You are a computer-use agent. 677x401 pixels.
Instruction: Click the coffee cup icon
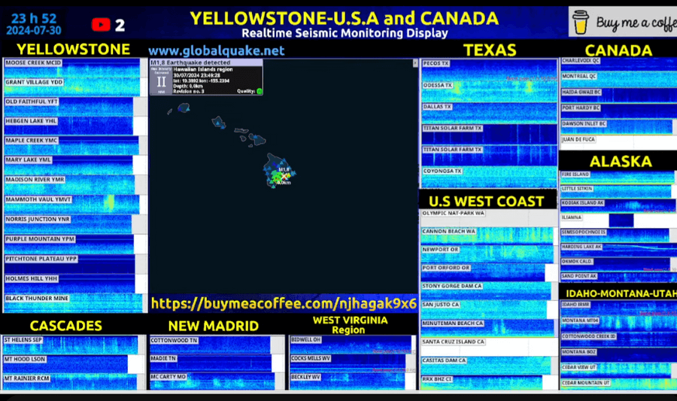click(581, 22)
